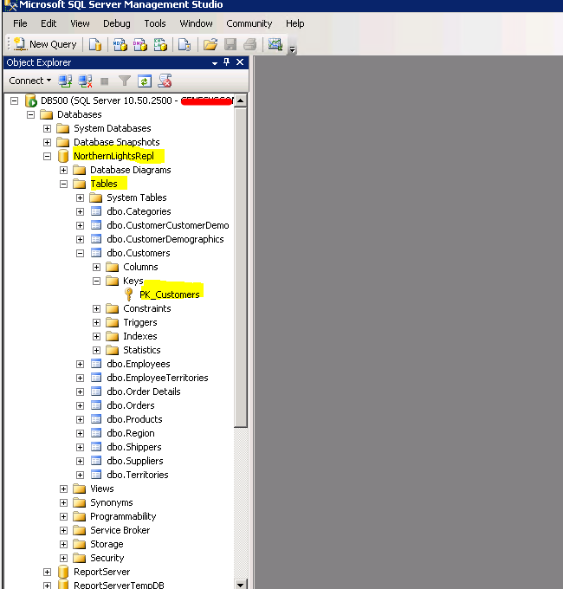This screenshot has width=563, height=589.
Task: Click the Filter funnel icon in Object Explorer
Action: click(x=125, y=81)
